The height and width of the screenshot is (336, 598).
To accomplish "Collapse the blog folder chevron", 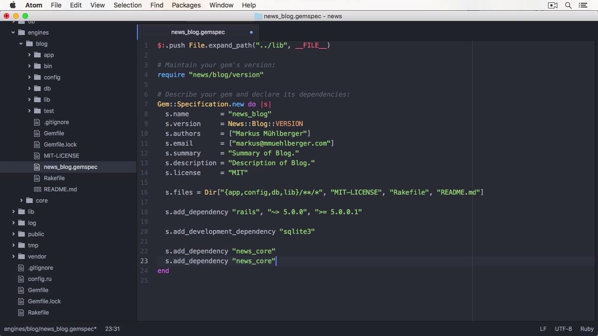I will (21, 43).
